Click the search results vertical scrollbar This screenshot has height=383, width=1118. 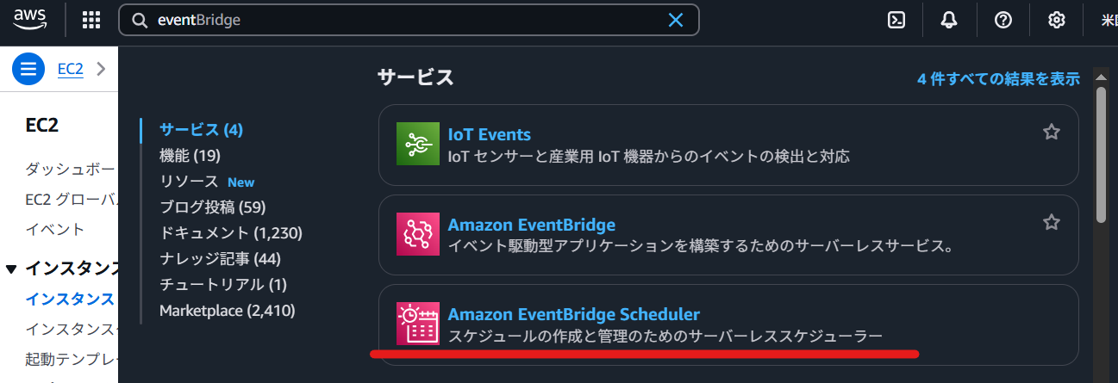[1100, 153]
